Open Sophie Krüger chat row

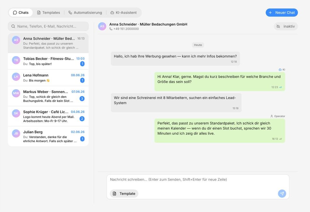pyautogui.click(x=48, y=116)
